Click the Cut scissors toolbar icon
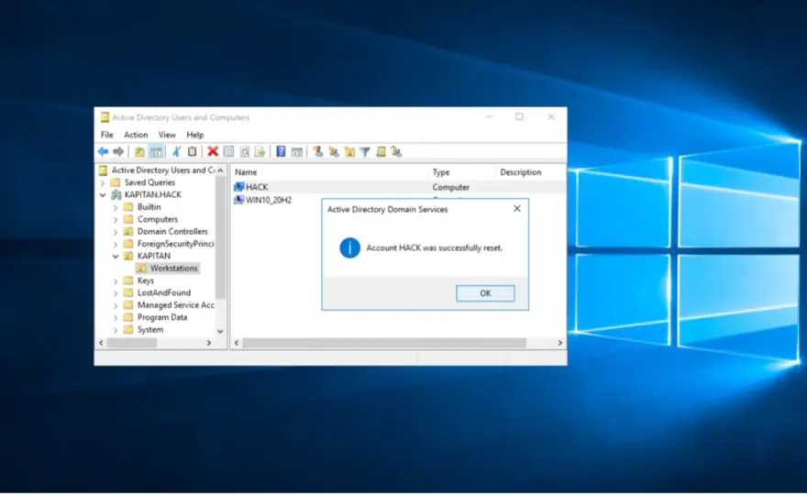 click(x=176, y=152)
